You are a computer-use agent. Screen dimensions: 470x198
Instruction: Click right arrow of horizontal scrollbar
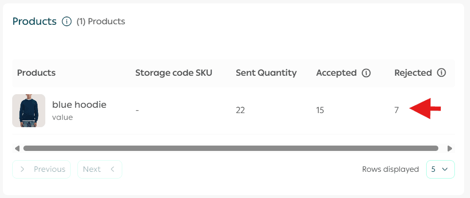point(450,148)
